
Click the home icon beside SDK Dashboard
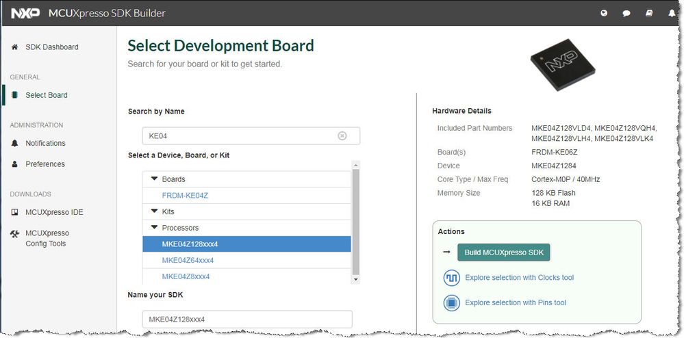[x=15, y=47]
